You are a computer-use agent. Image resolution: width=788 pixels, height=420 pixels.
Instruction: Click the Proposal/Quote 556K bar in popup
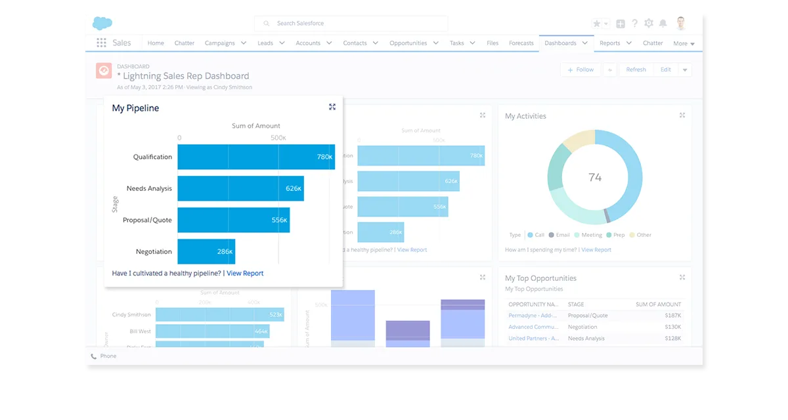(x=234, y=220)
